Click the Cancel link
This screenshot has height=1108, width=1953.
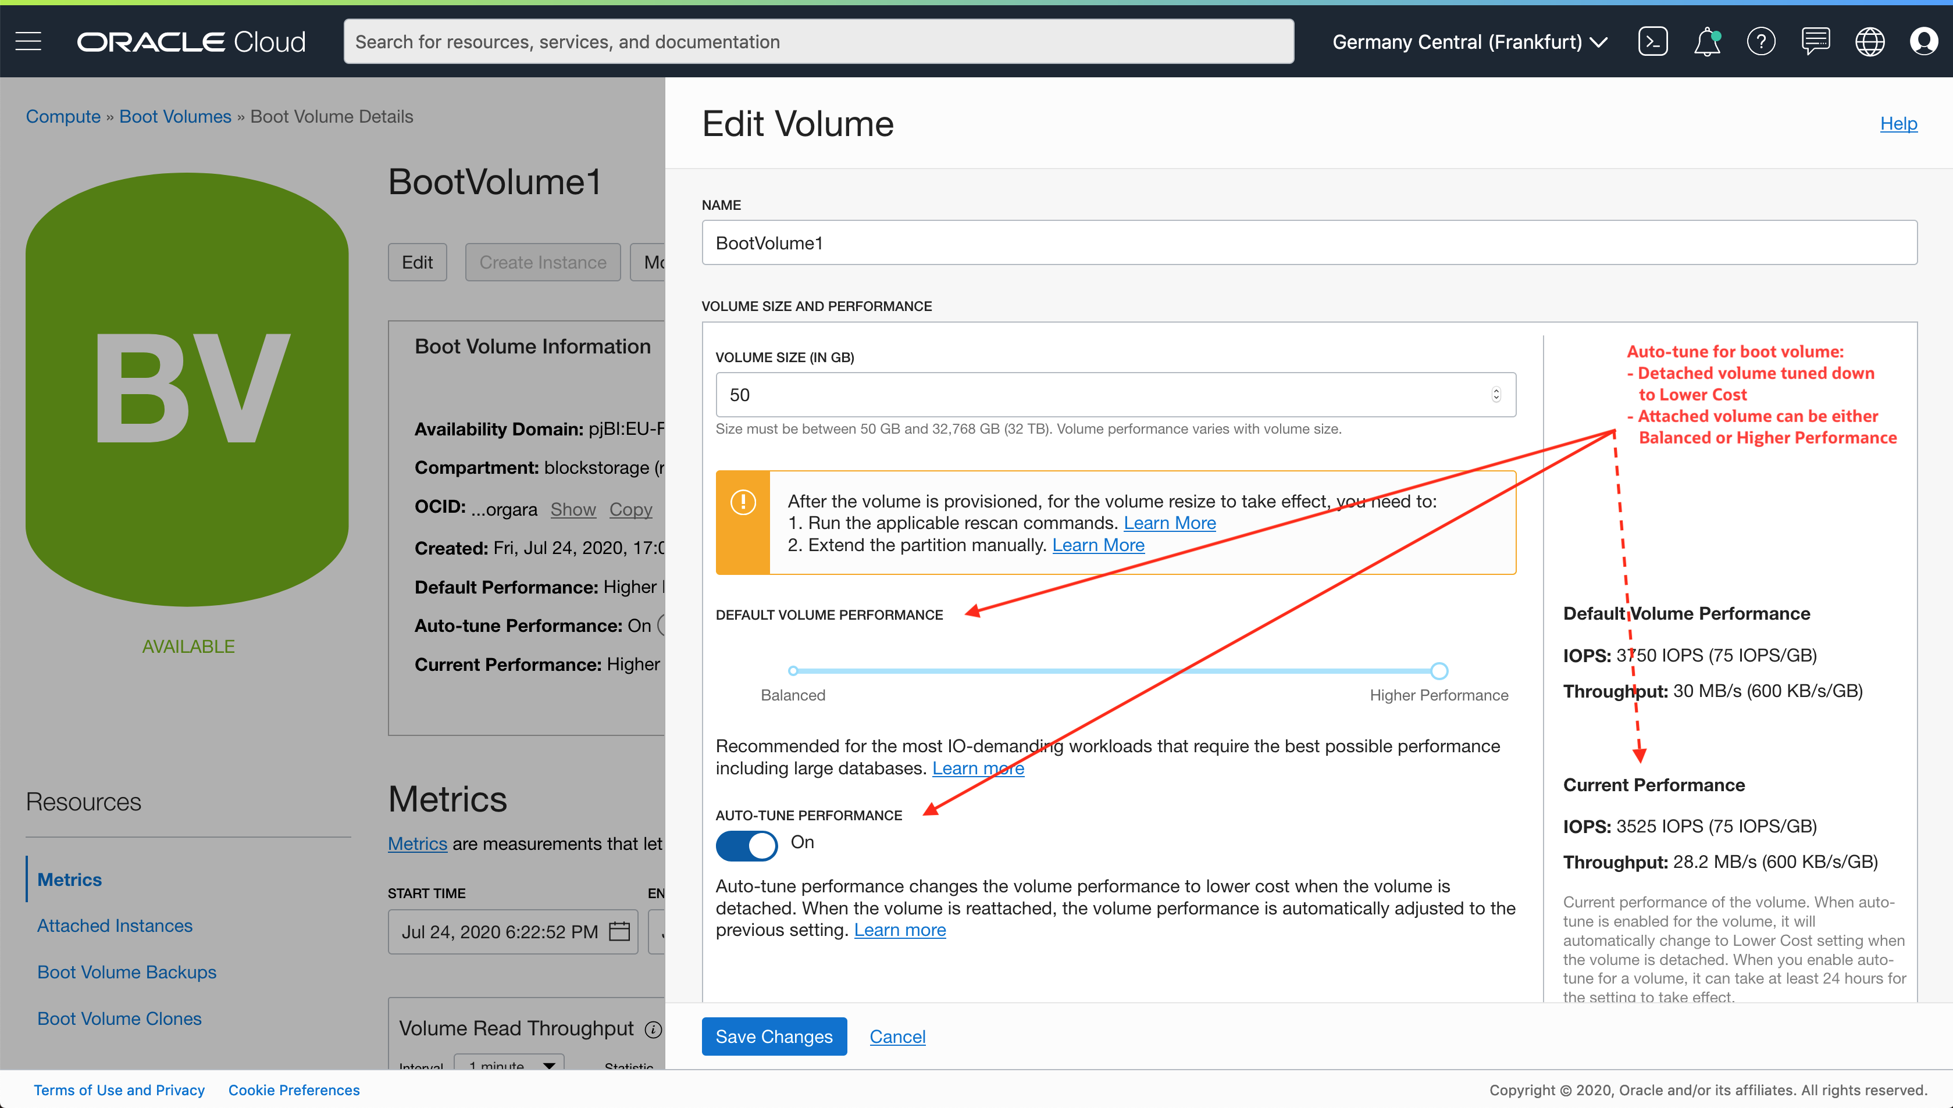pos(897,1036)
